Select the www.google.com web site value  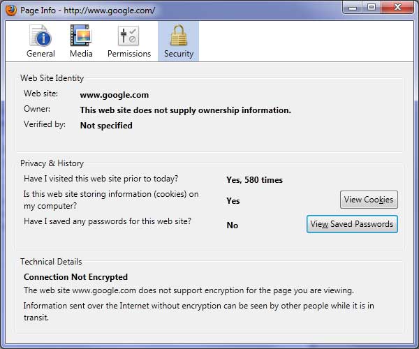pos(115,95)
